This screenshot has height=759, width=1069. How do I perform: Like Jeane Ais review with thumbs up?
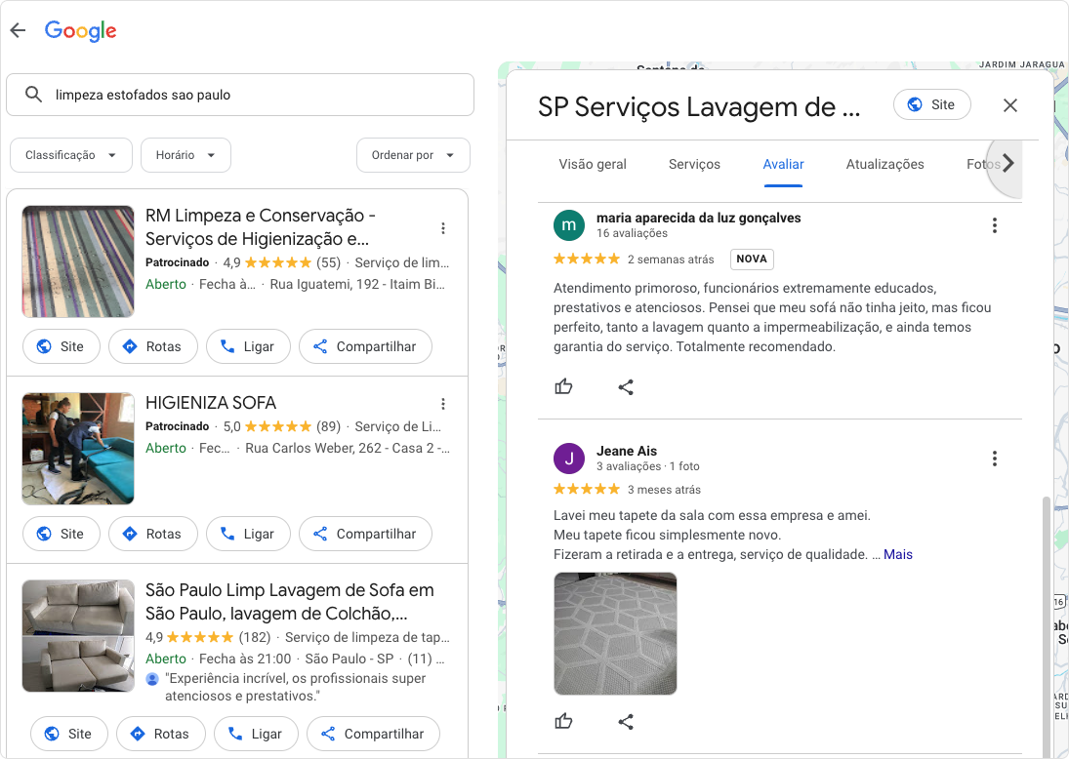[x=563, y=721]
